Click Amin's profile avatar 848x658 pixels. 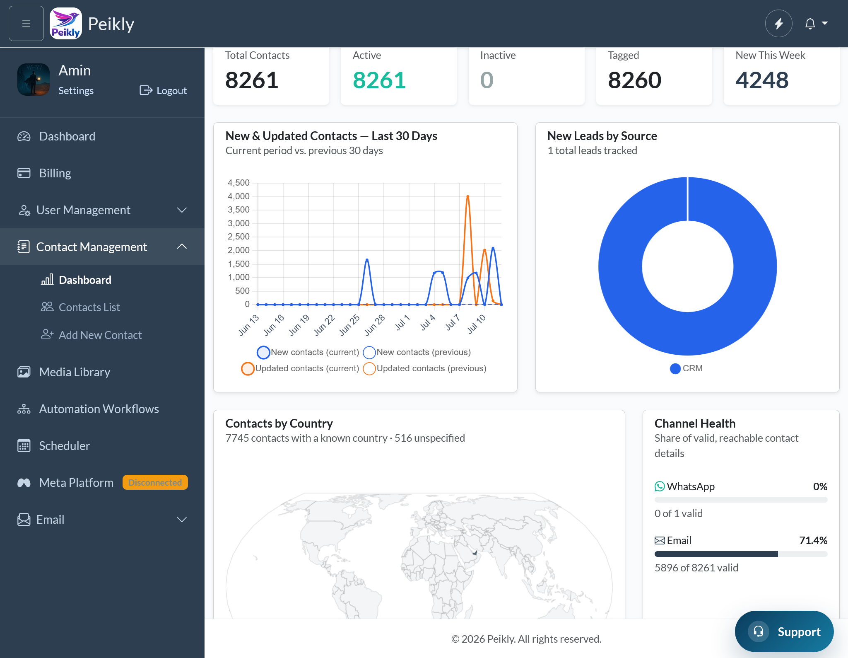[34, 80]
